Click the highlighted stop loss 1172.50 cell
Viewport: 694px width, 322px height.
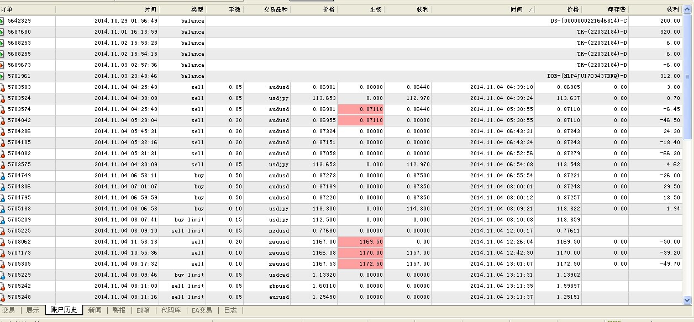click(x=361, y=264)
